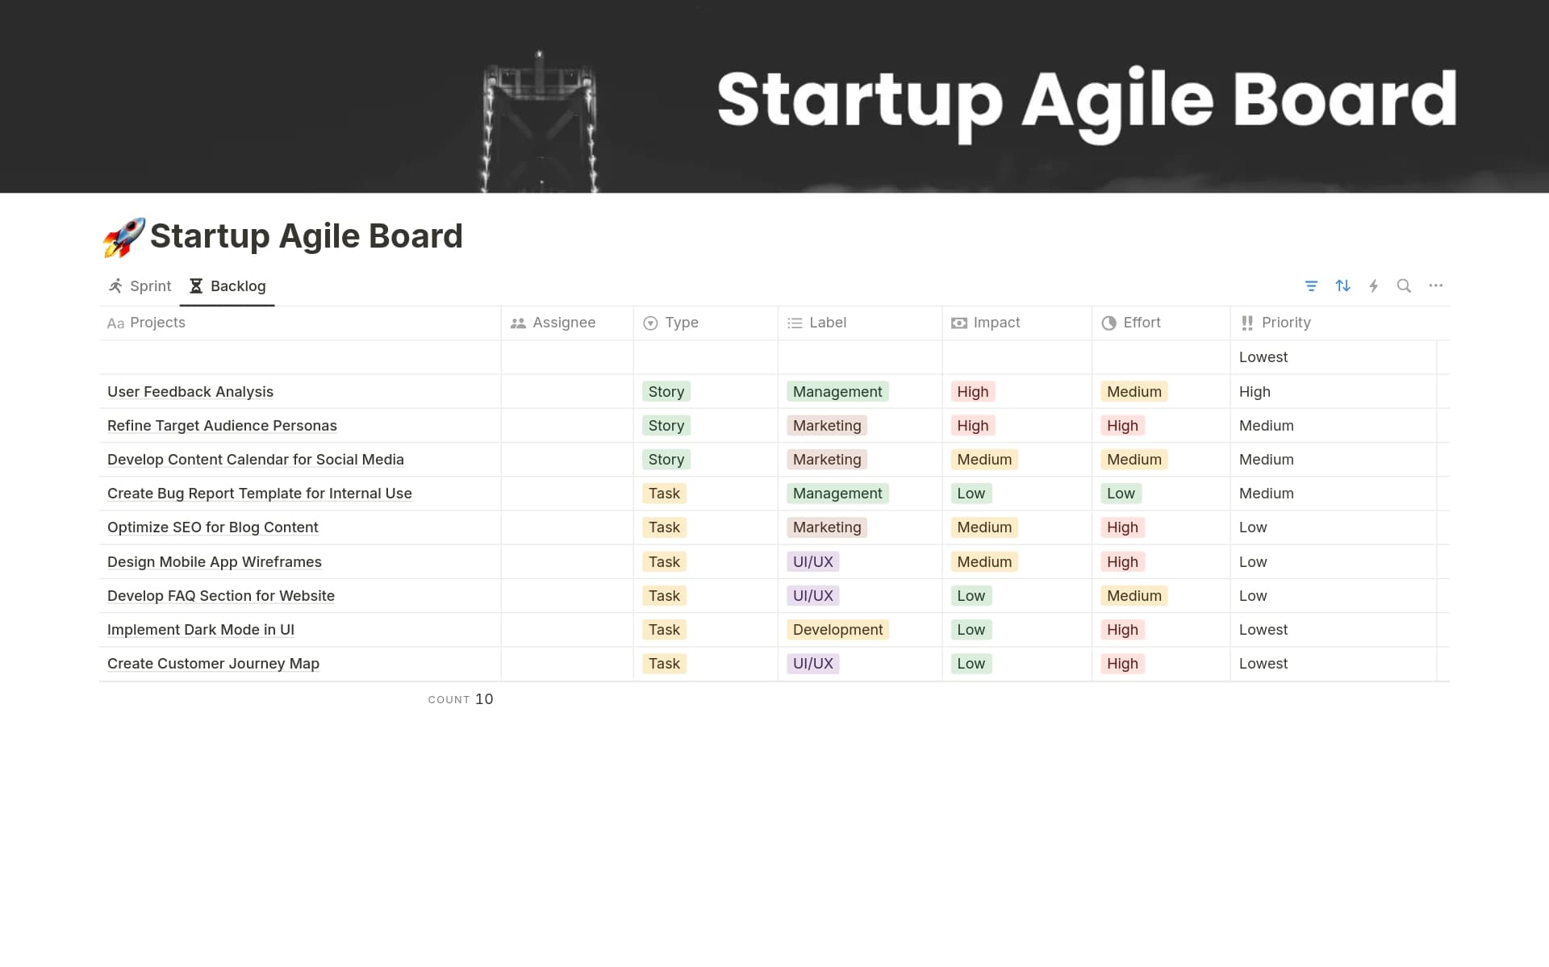Click the Effort column clock icon
Image resolution: width=1549 pixels, height=967 pixels.
click(x=1109, y=323)
